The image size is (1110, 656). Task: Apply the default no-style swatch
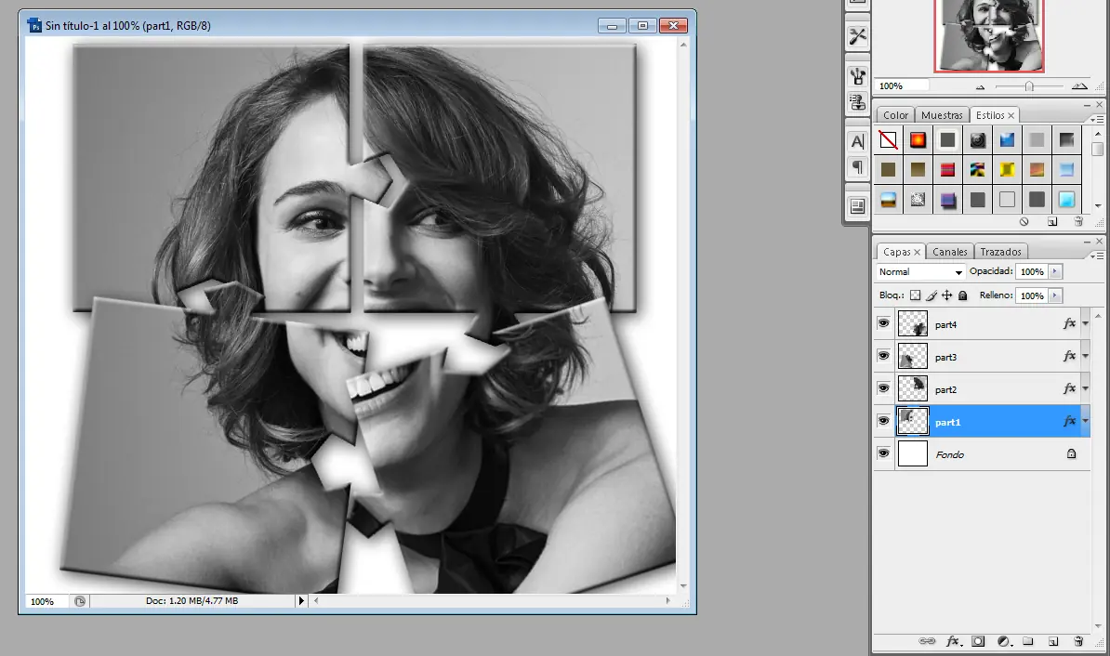(x=888, y=140)
